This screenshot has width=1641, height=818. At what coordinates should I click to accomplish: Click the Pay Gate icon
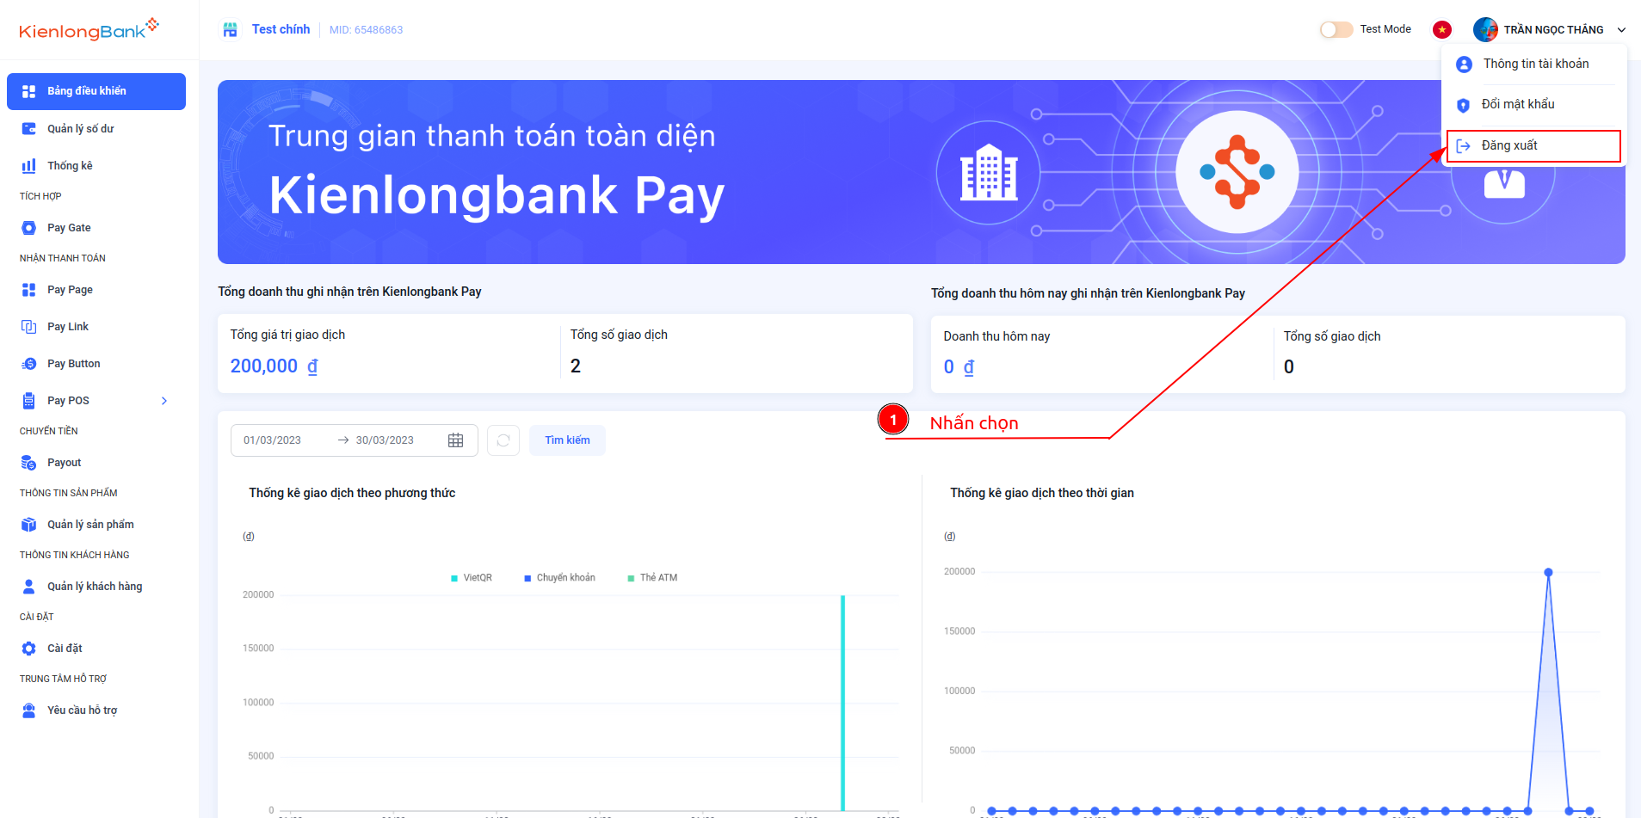click(x=28, y=228)
